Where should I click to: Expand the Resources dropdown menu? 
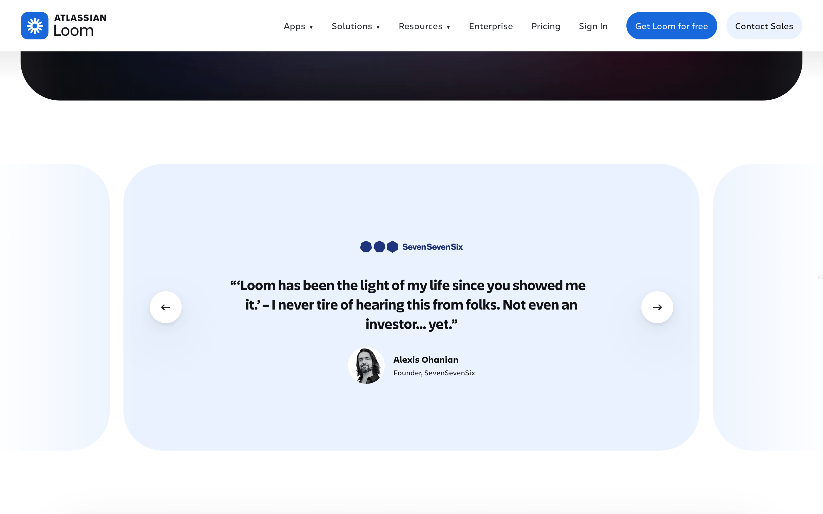424,26
